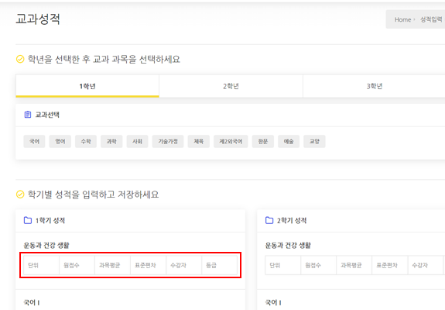
Task: Select the 3학년 tab
Action: (x=375, y=86)
